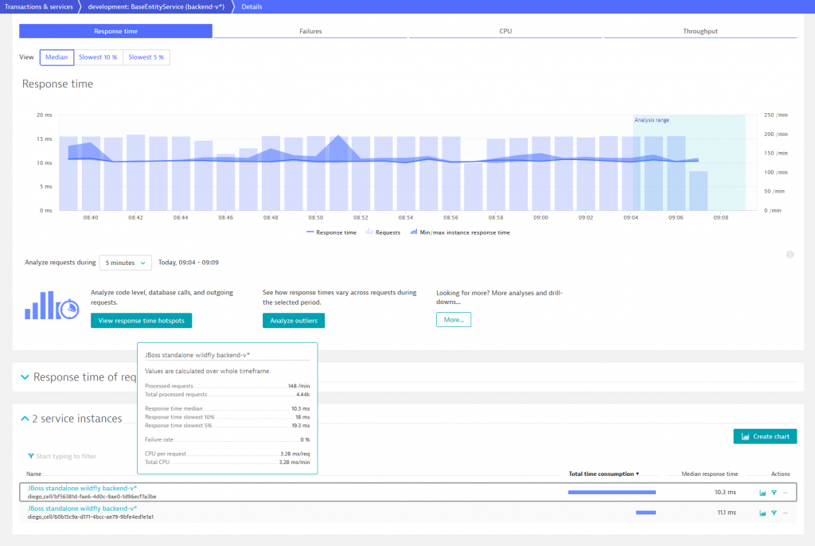815x546 pixels.
Task: Switch to the Failures tab
Action: tap(310, 32)
